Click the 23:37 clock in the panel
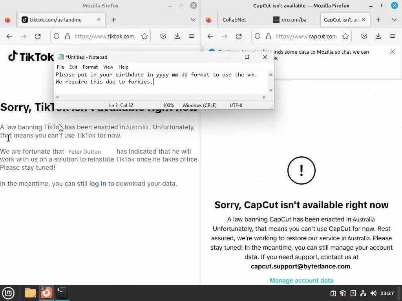 pyautogui.click(x=387, y=293)
